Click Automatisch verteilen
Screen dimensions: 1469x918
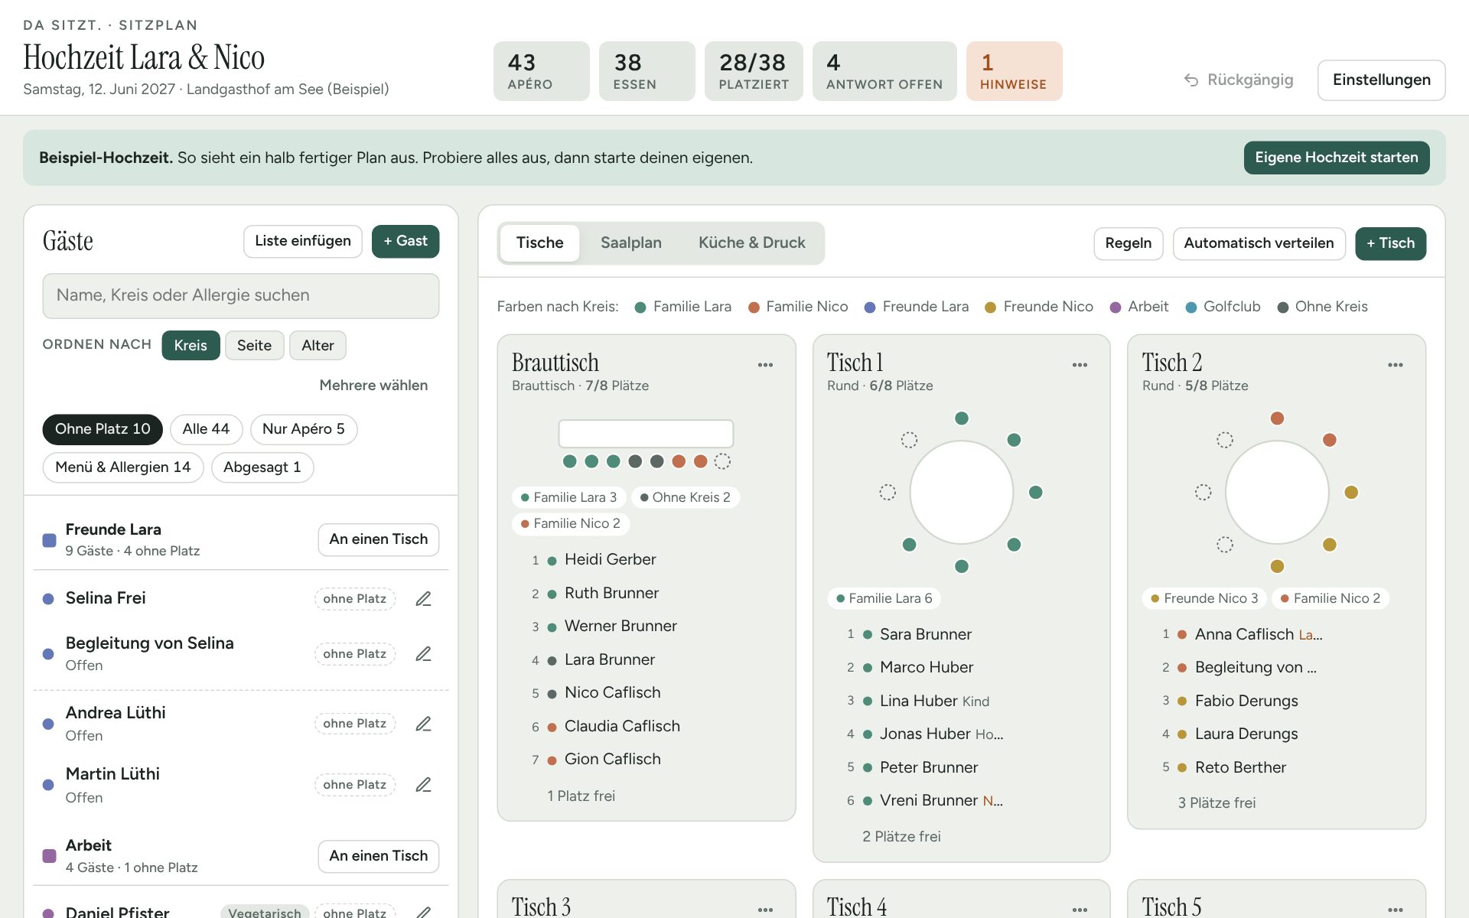[1259, 243]
